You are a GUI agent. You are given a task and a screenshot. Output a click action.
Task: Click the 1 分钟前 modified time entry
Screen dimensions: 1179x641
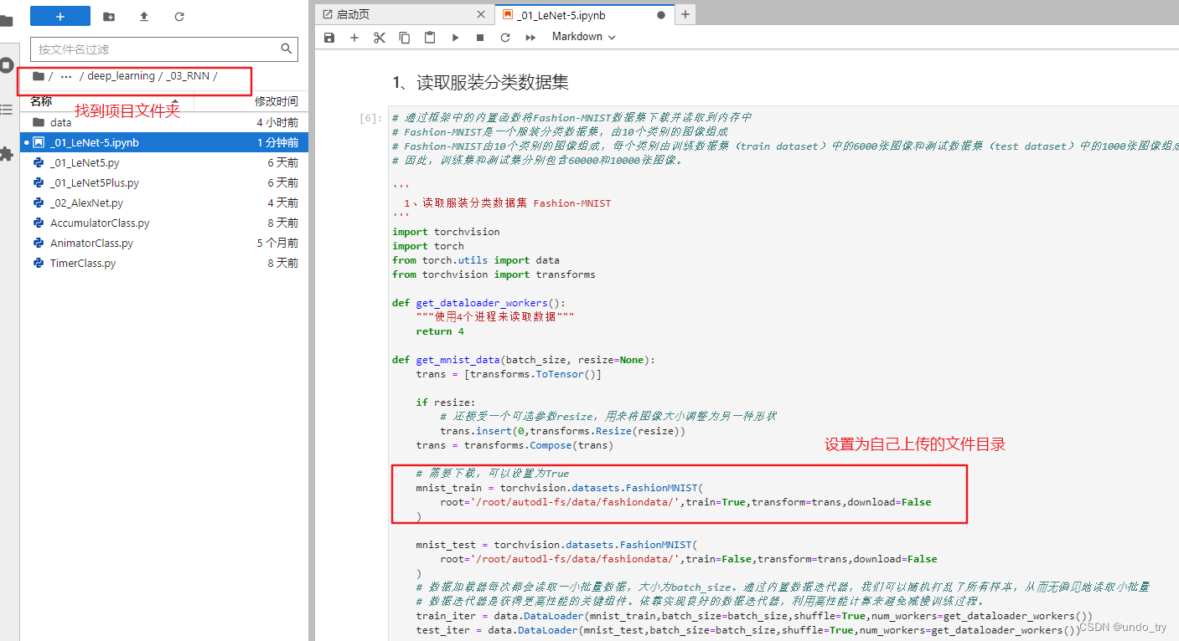[277, 142]
